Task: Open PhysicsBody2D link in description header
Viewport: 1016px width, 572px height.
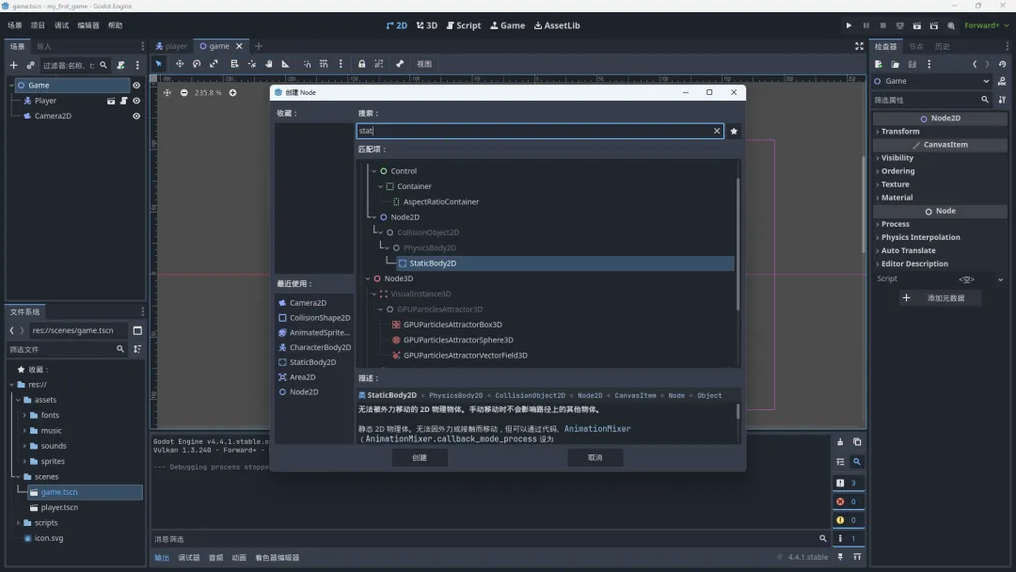Action: pos(455,396)
